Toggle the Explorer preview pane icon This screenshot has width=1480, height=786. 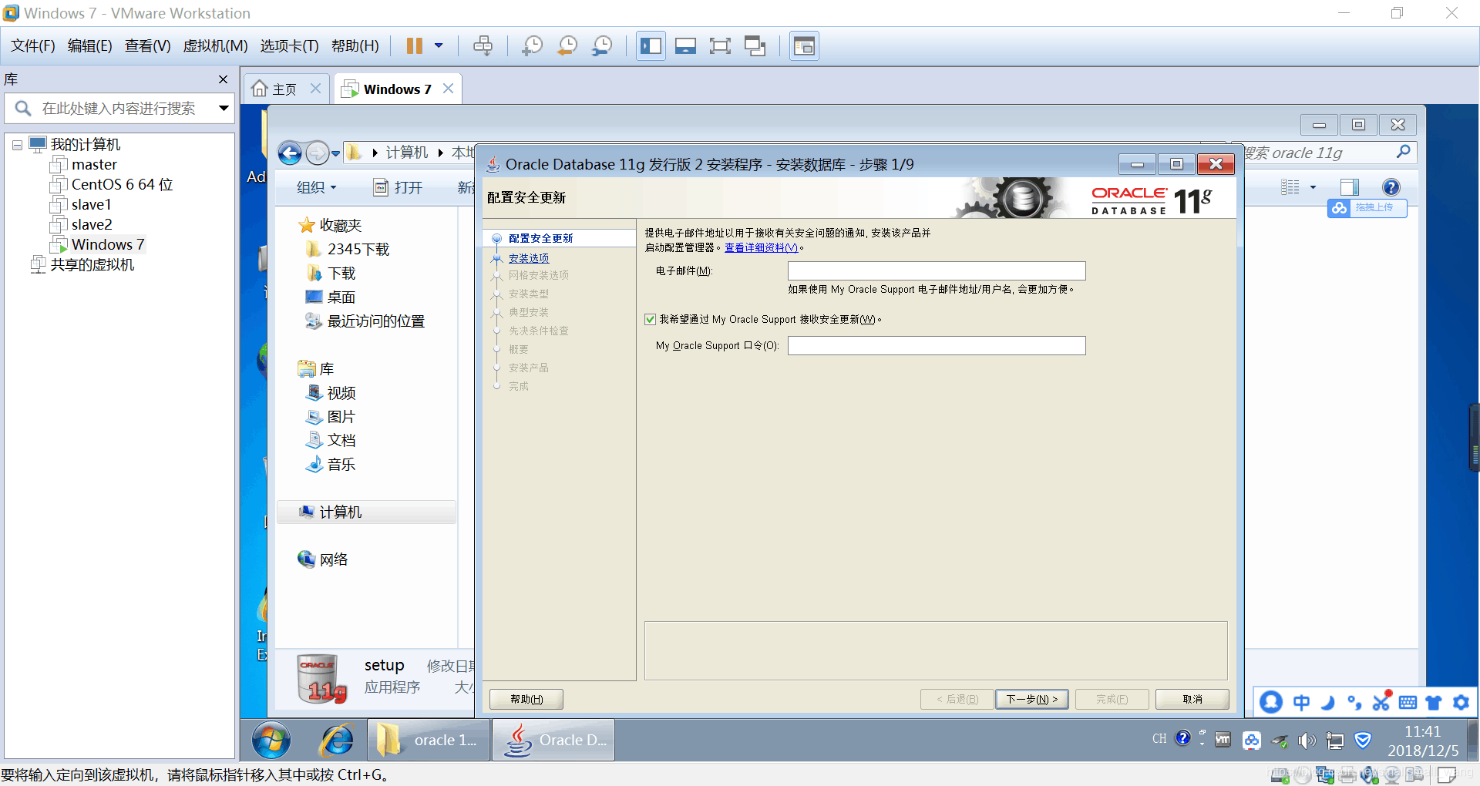1350,187
